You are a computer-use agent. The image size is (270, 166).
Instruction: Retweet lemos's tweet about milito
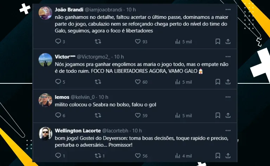pyautogui.click(x=98, y=115)
